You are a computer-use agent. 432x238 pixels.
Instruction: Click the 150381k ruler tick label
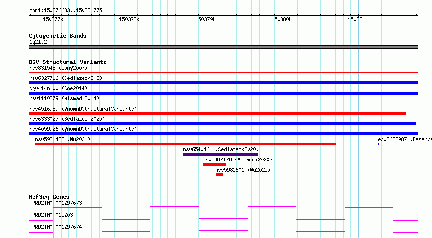(x=358, y=19)
